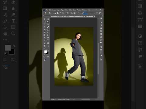Open the Comments speech-bubble panel icon

[x=101, y=55]
